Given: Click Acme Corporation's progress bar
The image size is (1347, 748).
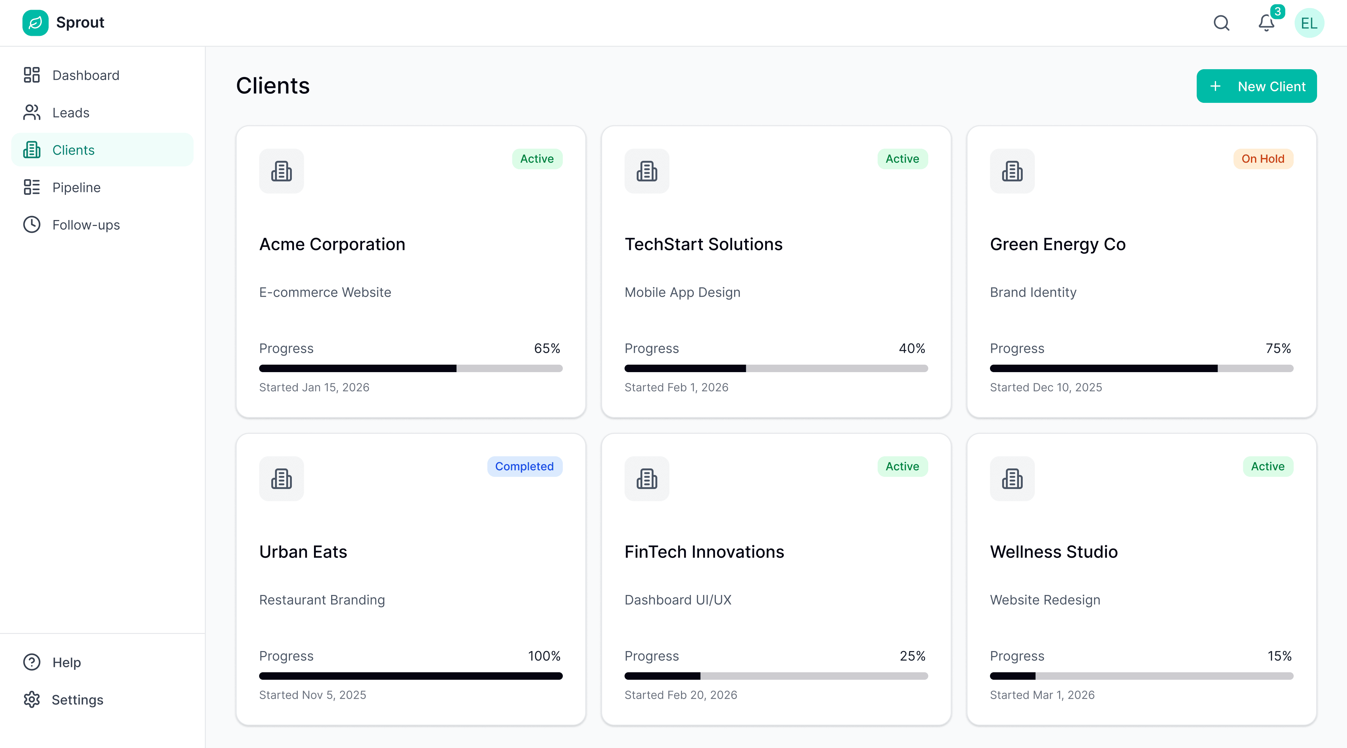Looking at the screenshot, I should point(410,368).
